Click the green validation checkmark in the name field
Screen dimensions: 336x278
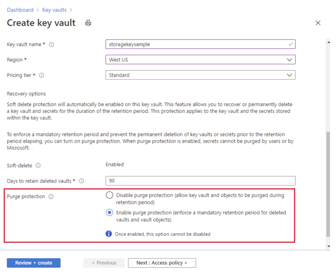coord(291,44)
